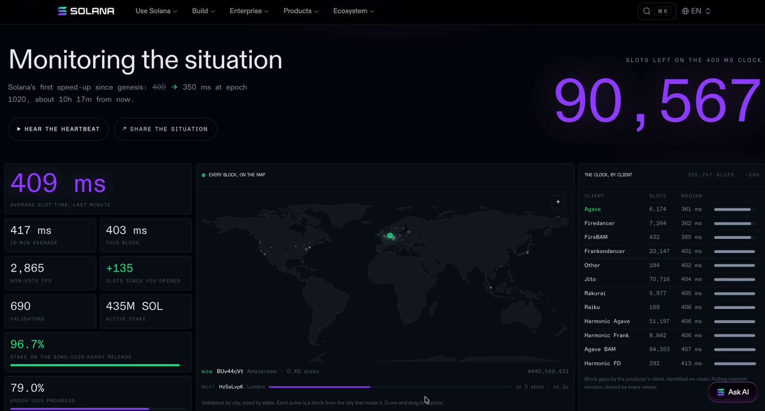765x411 pixels.
Task: Open search with the magnifier icon
Action: (646, 11)
